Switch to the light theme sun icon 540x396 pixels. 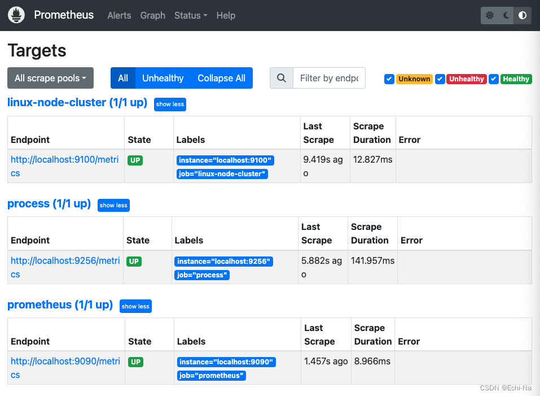pos(489,15)
